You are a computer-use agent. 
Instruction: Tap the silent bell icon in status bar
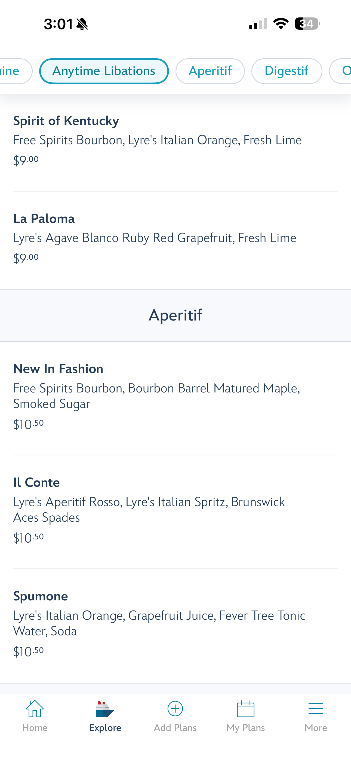point(82,24)
